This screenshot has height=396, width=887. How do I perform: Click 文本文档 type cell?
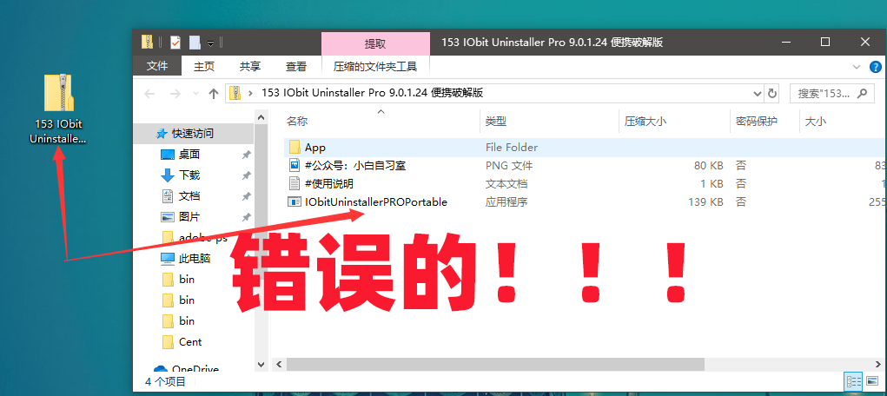coord(506,184)
